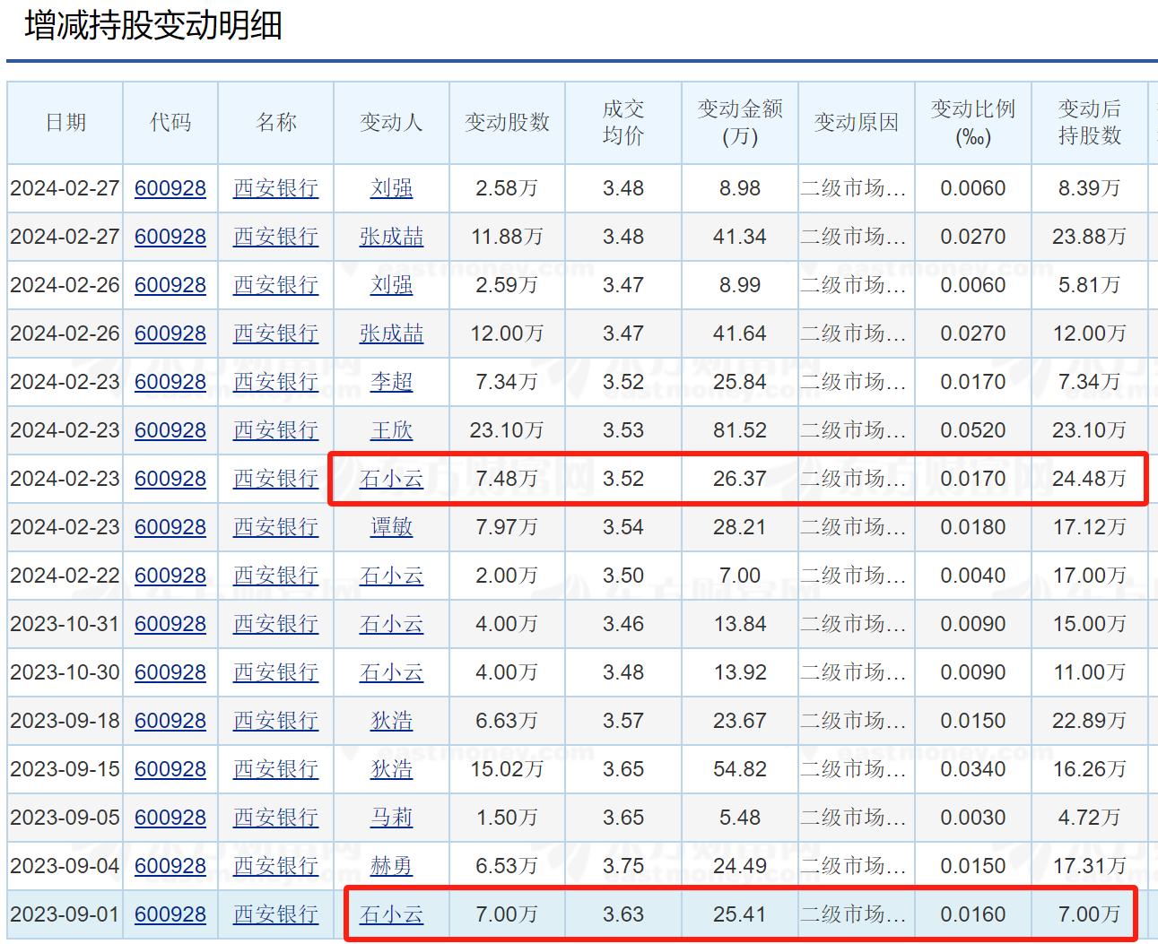The width and height of the screenshot is (1158, 944).
Task: Open 李超 shareholder link
Action: click(x=391, y=382)
